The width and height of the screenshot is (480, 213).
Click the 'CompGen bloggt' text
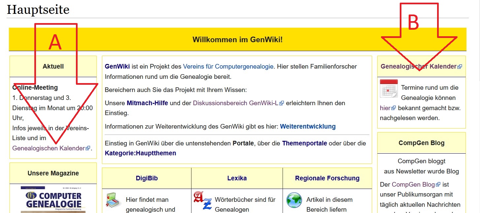click(422, 161)
